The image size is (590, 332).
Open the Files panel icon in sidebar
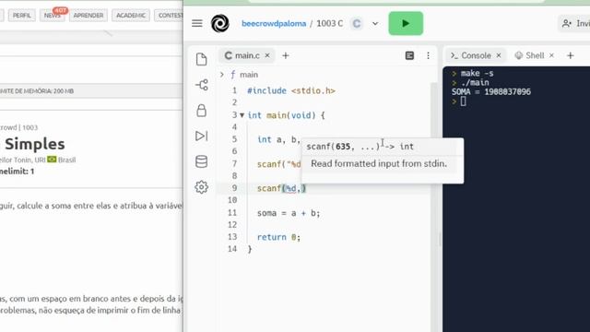pos(201,59)
